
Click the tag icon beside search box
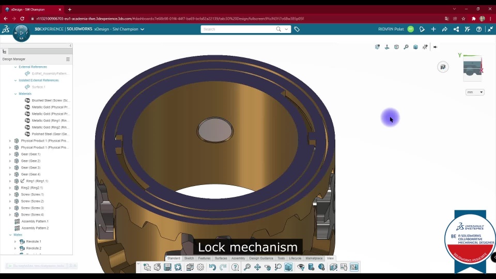click(297, 29)
